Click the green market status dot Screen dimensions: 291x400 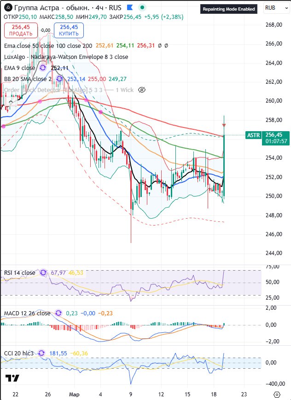[x=143, y=8]
